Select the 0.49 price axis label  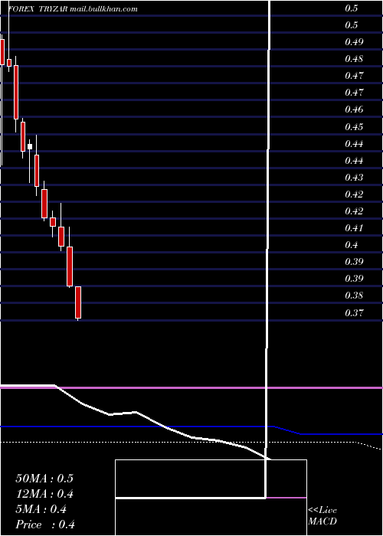click(x=354, y=42)
